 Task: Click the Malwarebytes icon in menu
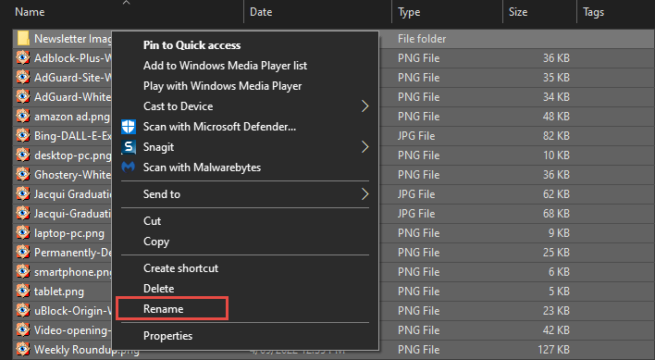(x=129, y=168)
